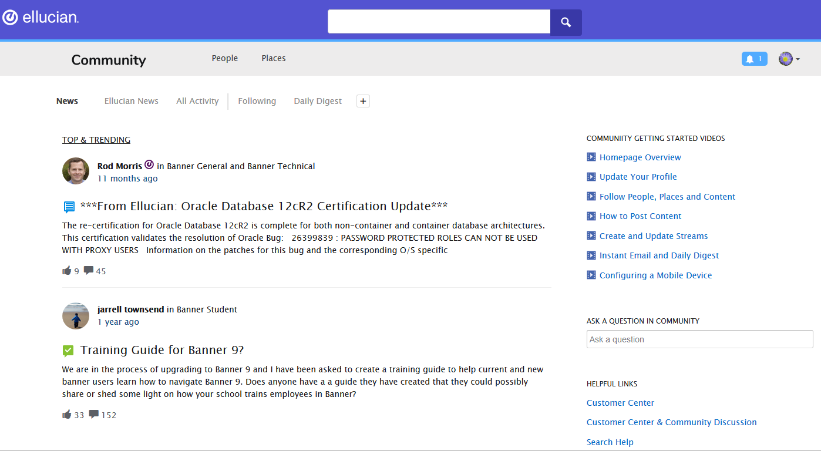Click video icon next to How to Post Content
Screen dimensions: 821x451
(591, 216)
